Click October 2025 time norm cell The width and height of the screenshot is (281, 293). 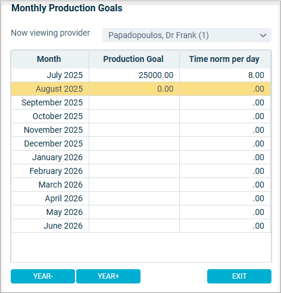point(225,116)
